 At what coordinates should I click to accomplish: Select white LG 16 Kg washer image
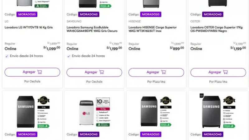click(x=88, y=113)
